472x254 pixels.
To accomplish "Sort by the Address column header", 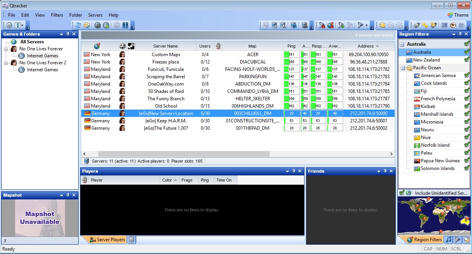I will 369,46.
